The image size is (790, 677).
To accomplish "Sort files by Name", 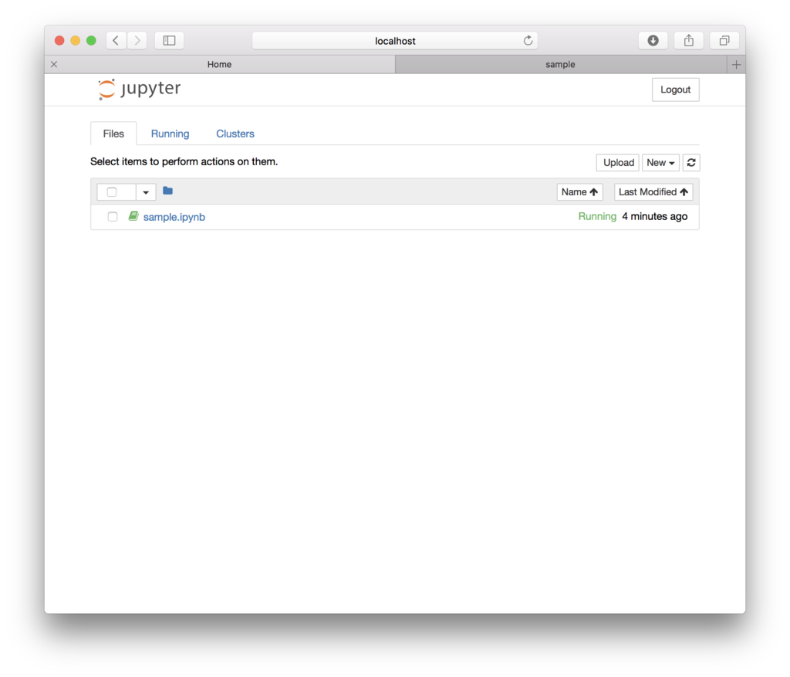I will pos(579,192).
